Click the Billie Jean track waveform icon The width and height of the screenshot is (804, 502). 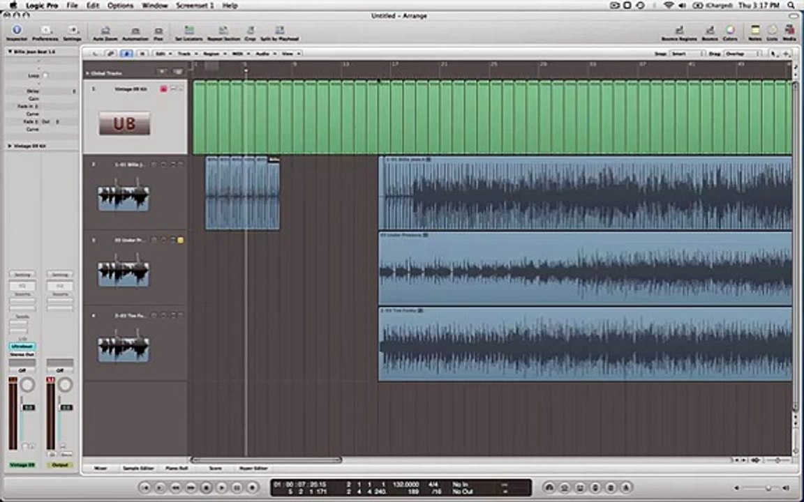coord(124,195)
